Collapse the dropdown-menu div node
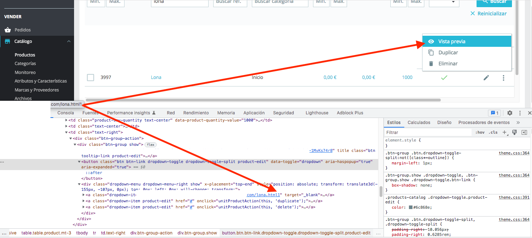Screen dimensions: 532x238 tap(79, 184)
